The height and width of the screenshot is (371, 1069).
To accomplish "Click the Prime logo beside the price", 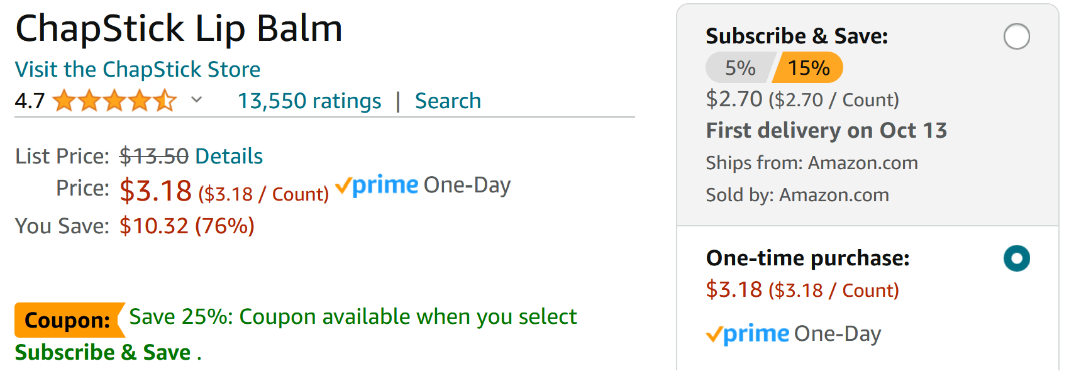I will point(377,185).
